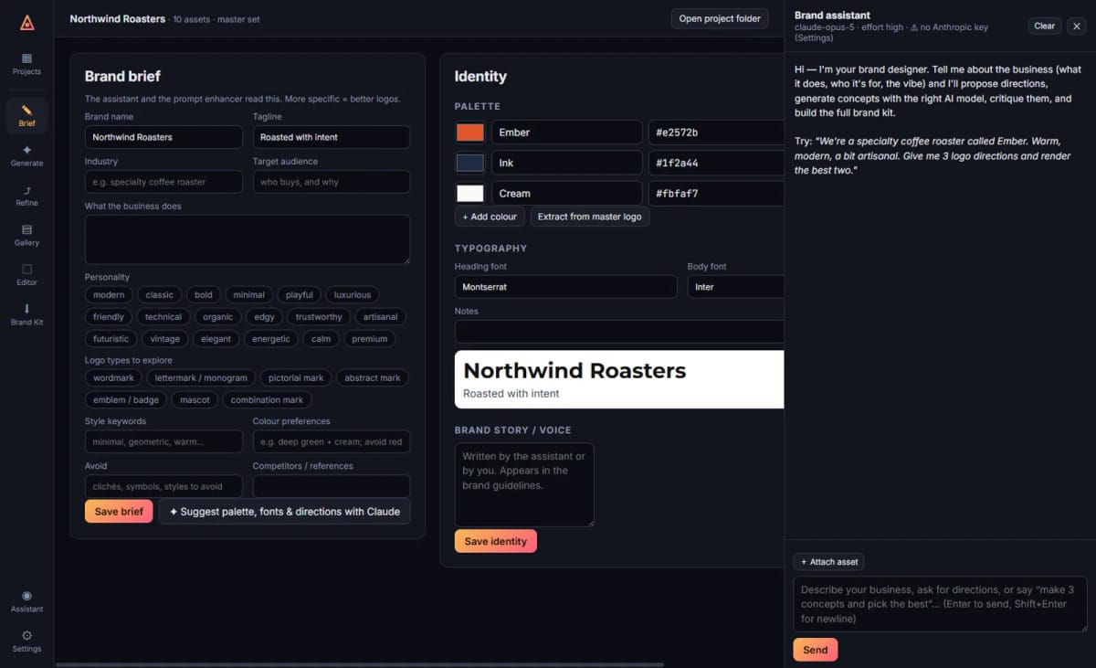Select the mascot logo type chip
The height and width of the screenshot is (668, 1096).
[195, 400]
